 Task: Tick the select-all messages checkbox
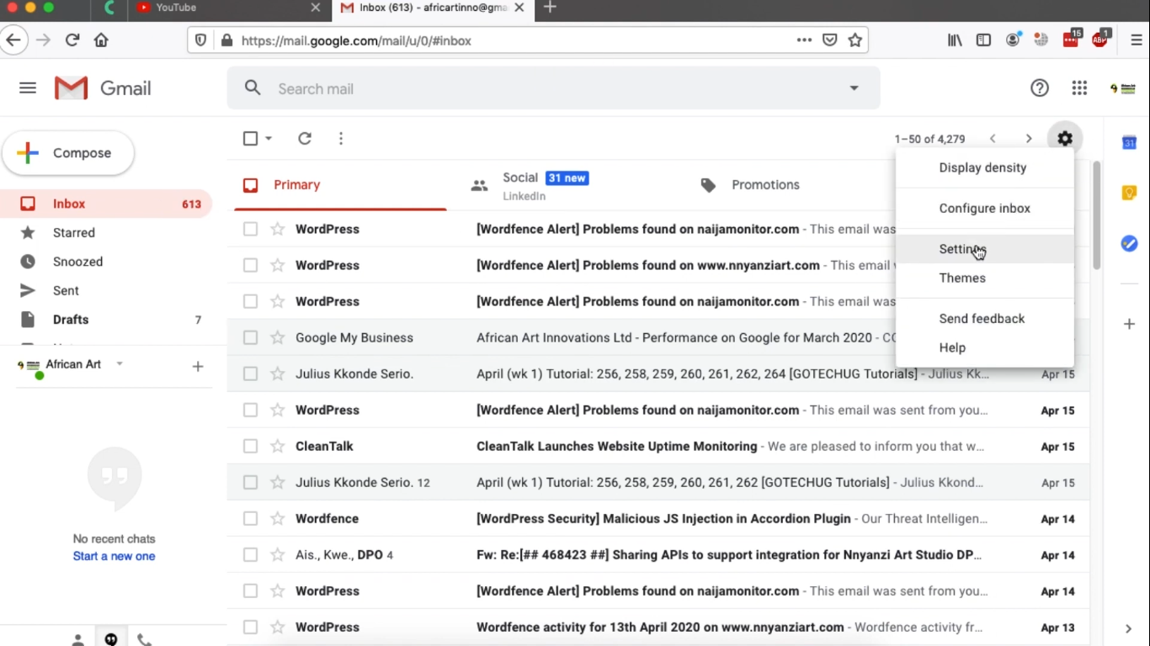(250, 139)
